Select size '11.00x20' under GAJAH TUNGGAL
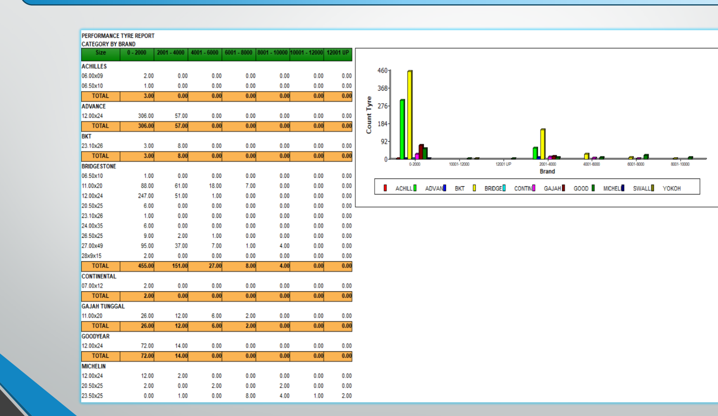This screenshot has width=718, height=416. tap(92, 316)
